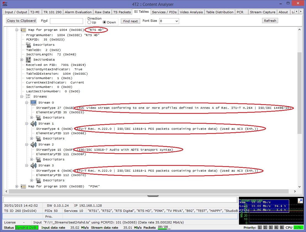Open the About tab
The width and height of the screenshot is (306, 232).
click(283, 12)
